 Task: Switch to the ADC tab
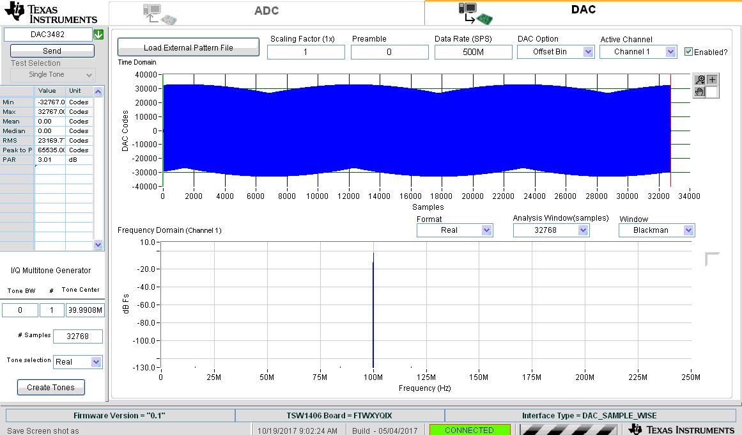pos(267,13)
